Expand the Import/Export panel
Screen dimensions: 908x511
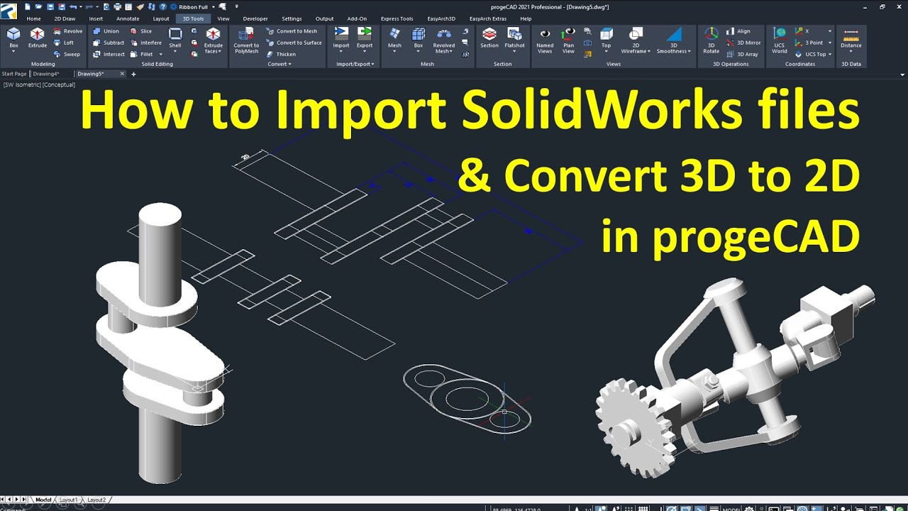coord(355,64)
